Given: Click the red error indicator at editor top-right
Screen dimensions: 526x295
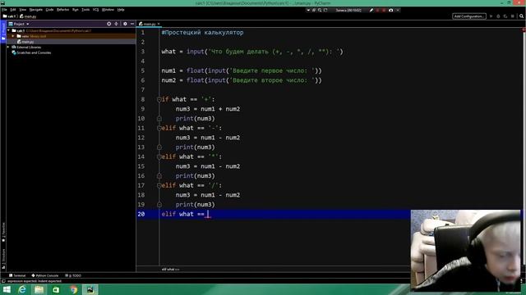Looking at the screenshot, I should tap(524, 30).
